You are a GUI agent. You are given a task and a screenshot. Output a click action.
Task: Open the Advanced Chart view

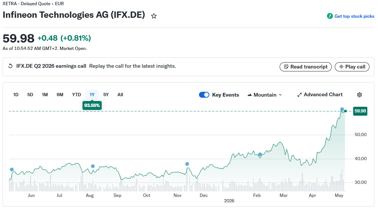pos(320,95)
